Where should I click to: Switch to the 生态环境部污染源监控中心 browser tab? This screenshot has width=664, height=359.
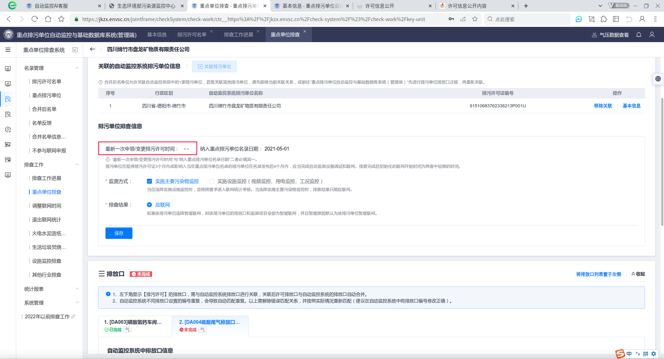click(x=146, y=6)
